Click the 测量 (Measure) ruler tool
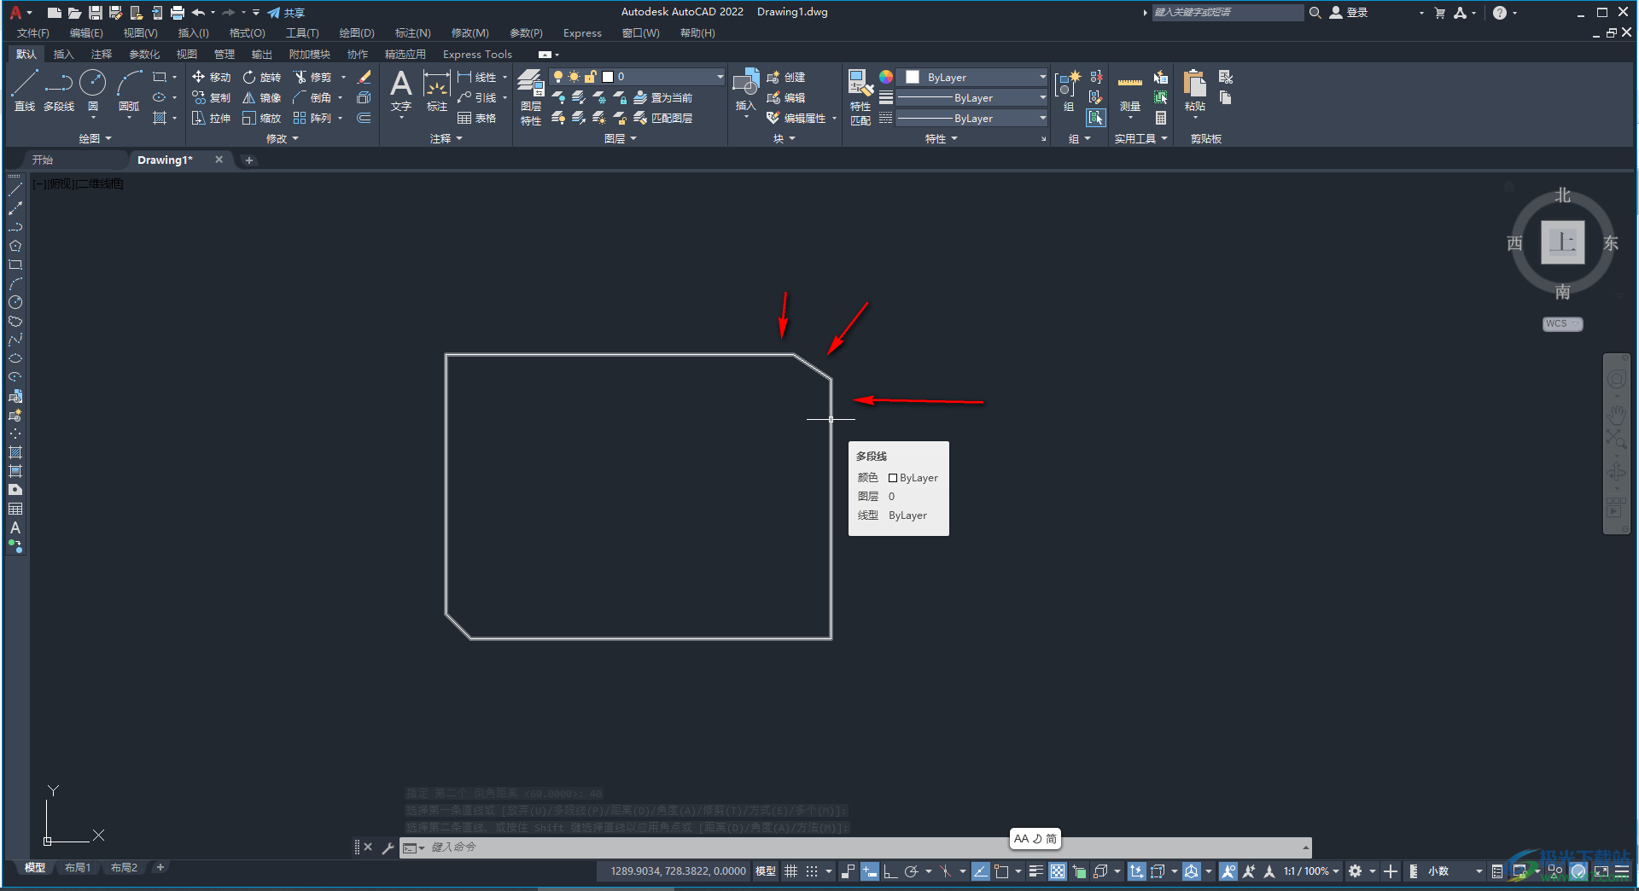Viewport: 1639px width, 891px height. 1130,90
